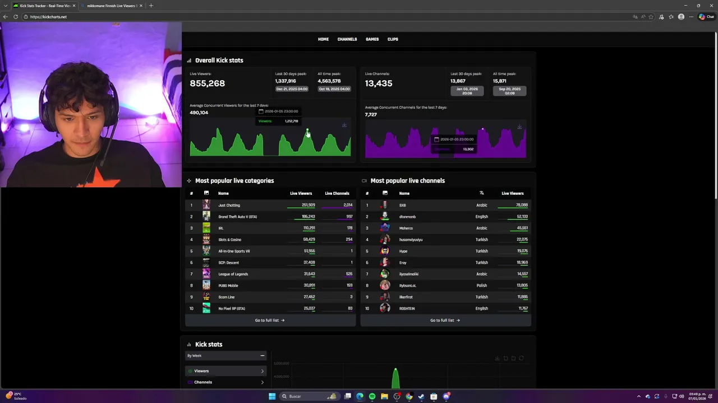Reload the kickcharts page
The image size is (718, 403).
tap(16, 17)
